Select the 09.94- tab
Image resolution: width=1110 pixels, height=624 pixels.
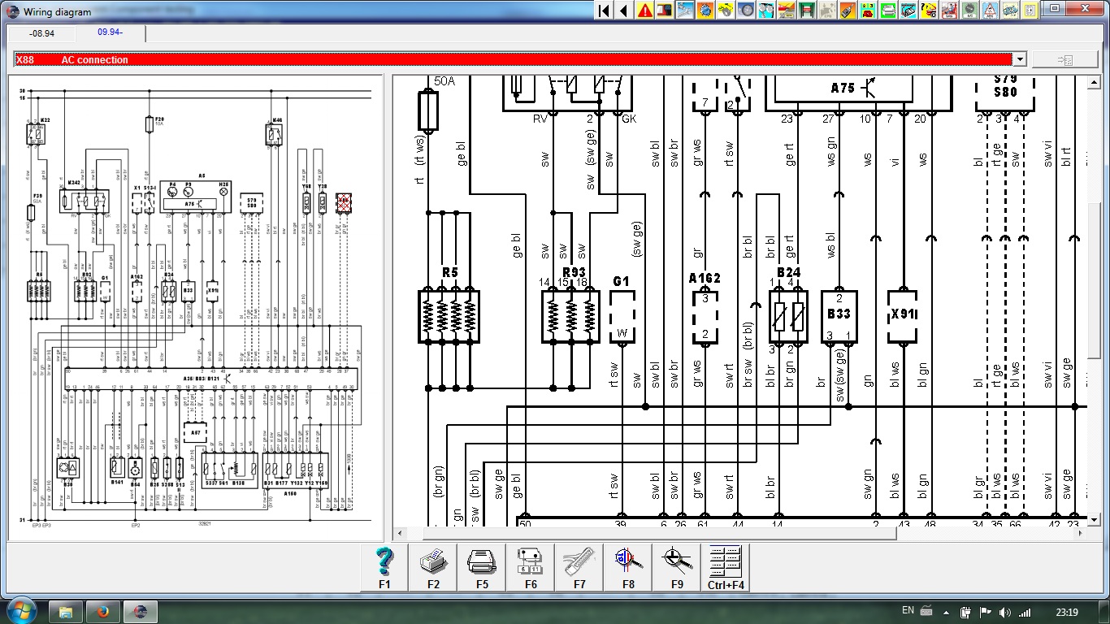pos(111,32)
